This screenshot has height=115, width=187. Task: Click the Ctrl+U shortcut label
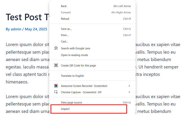pyautogui.click(x=127, y=103)
